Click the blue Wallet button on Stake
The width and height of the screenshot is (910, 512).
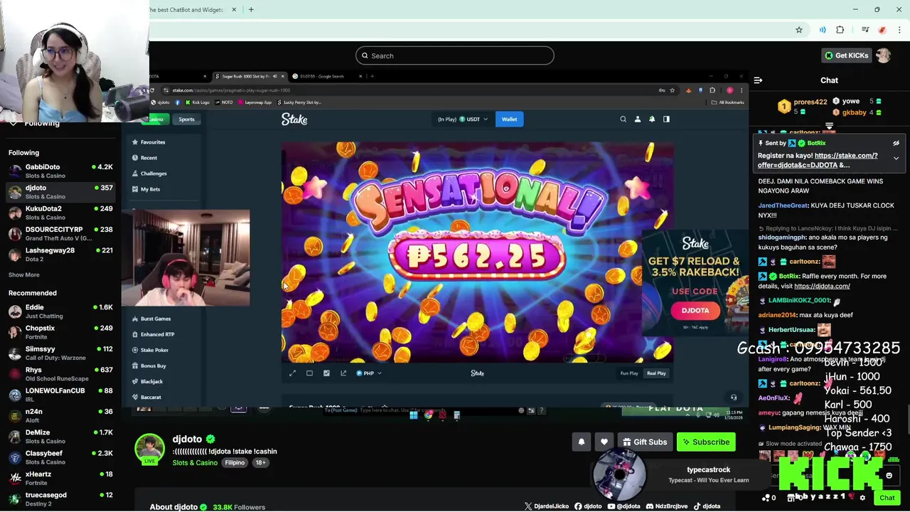click(x=510, y=119)
